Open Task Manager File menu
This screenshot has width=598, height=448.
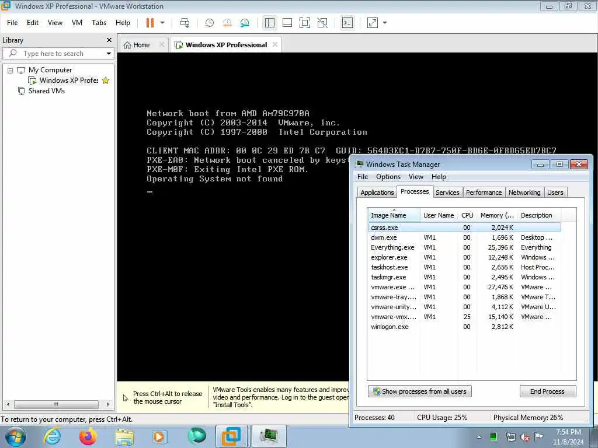click(362, 177)
